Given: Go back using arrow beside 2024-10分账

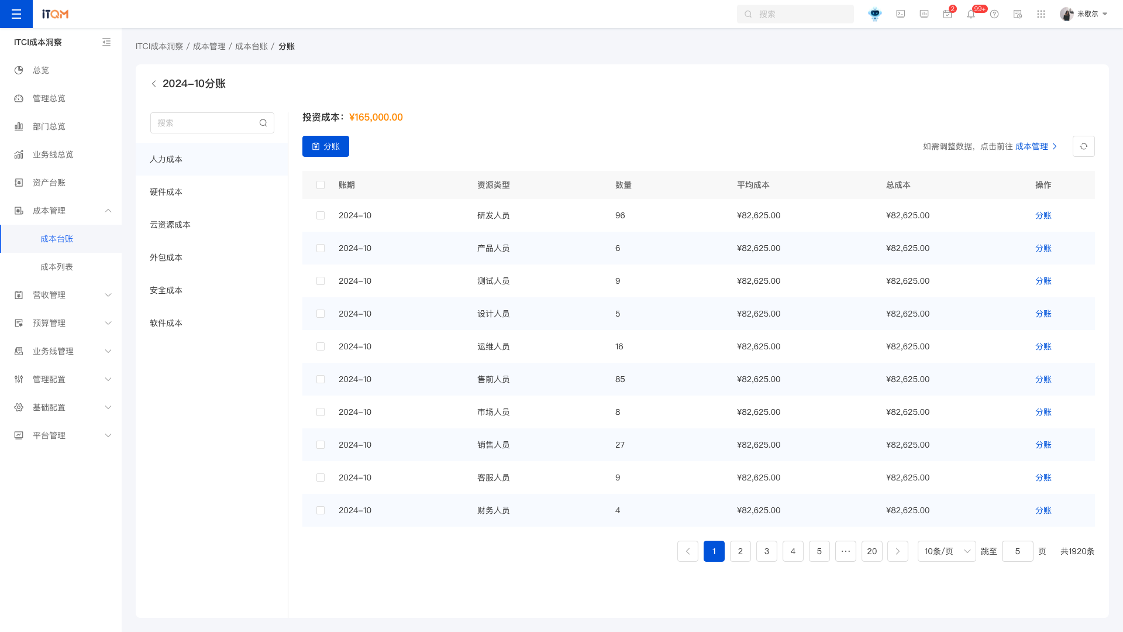Looking at the screenshot, I should pyautogui.click(x=154, y=84).
